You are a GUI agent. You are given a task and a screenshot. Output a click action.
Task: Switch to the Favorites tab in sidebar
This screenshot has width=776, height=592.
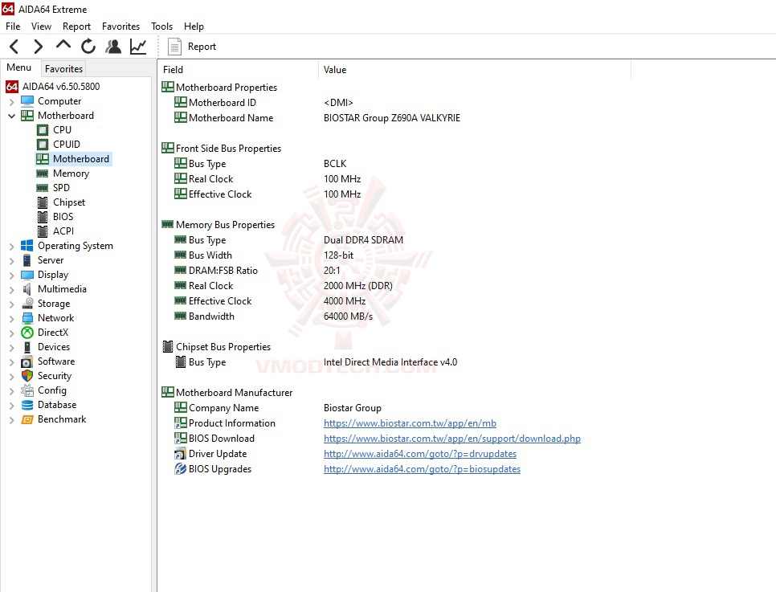coord(63,69)
